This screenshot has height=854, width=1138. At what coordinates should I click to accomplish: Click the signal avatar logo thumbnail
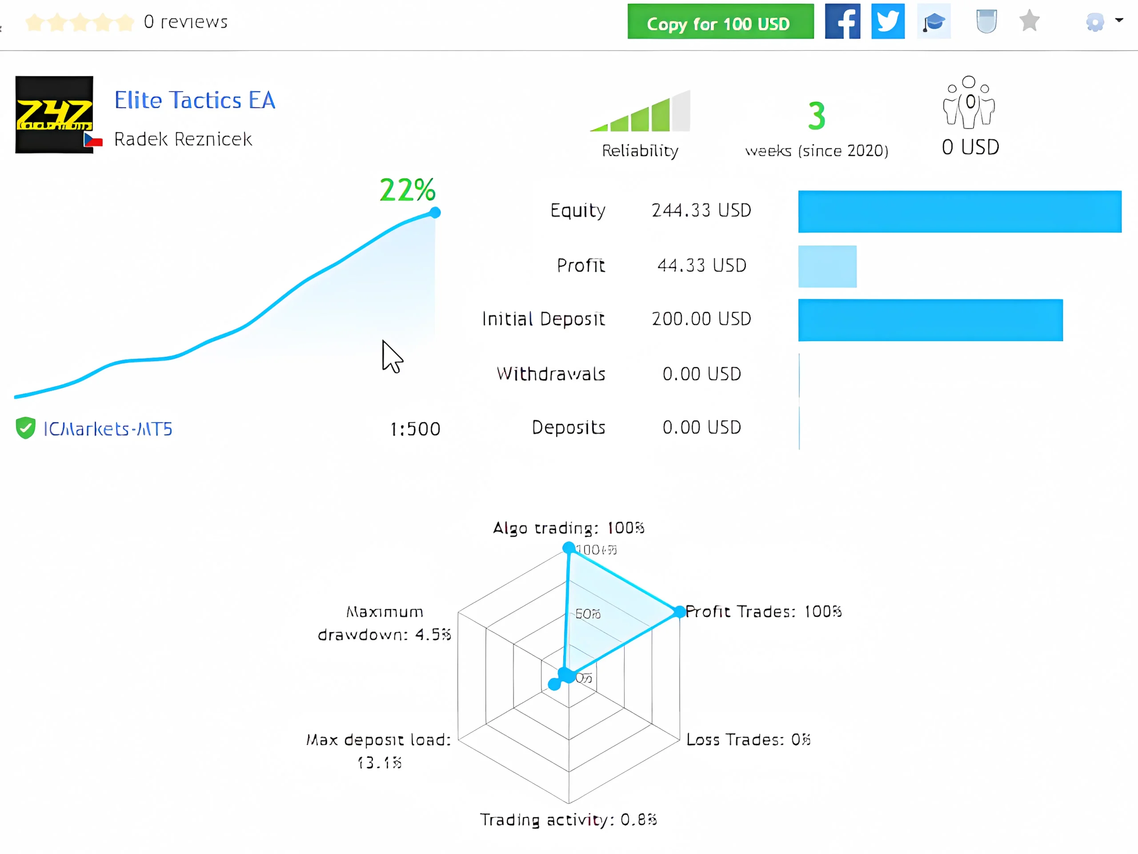click(54, 114)
